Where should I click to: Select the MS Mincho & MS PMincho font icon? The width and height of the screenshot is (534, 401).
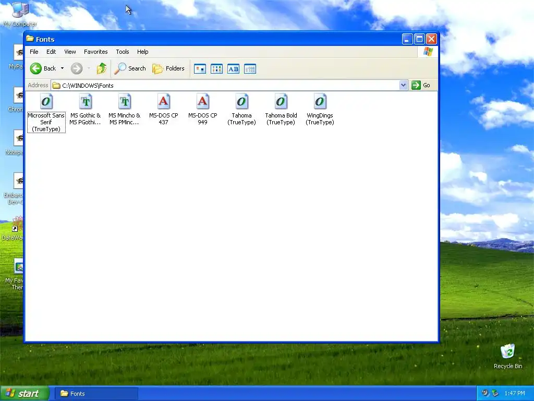coord(125,101)
